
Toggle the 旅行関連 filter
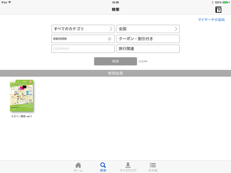(x=148, y=49)
